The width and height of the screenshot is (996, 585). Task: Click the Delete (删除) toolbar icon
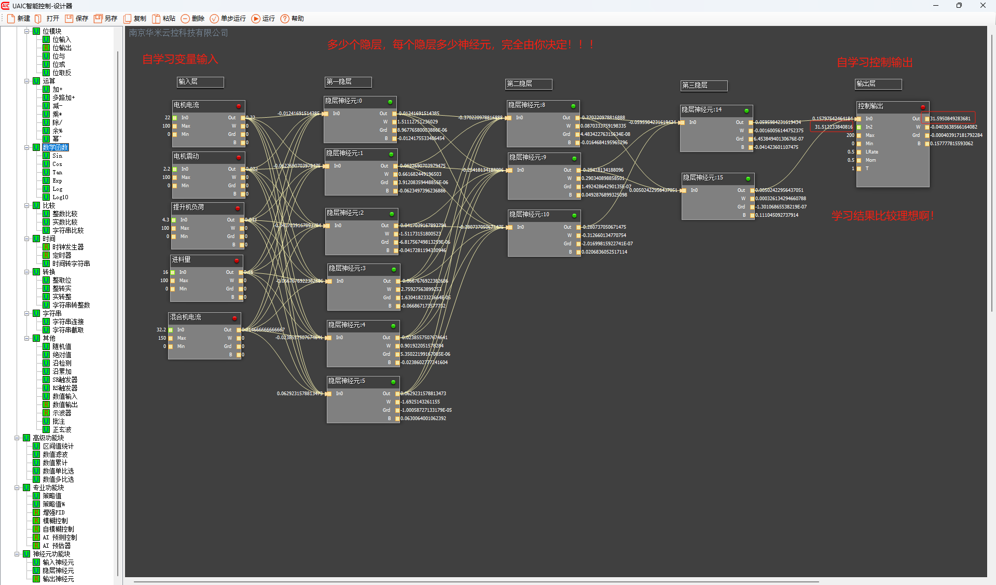point(185,19)
